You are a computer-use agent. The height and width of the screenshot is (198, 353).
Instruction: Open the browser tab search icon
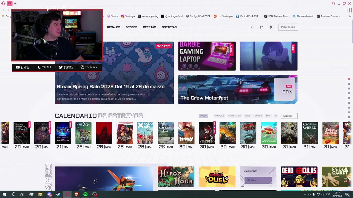coord(333,3)
